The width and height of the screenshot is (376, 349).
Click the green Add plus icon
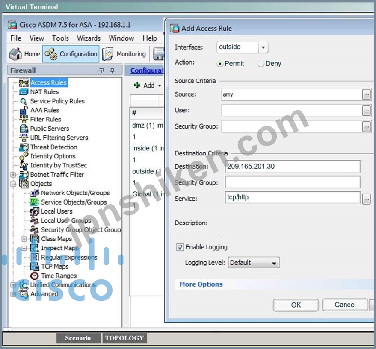[x=137, y=85]
